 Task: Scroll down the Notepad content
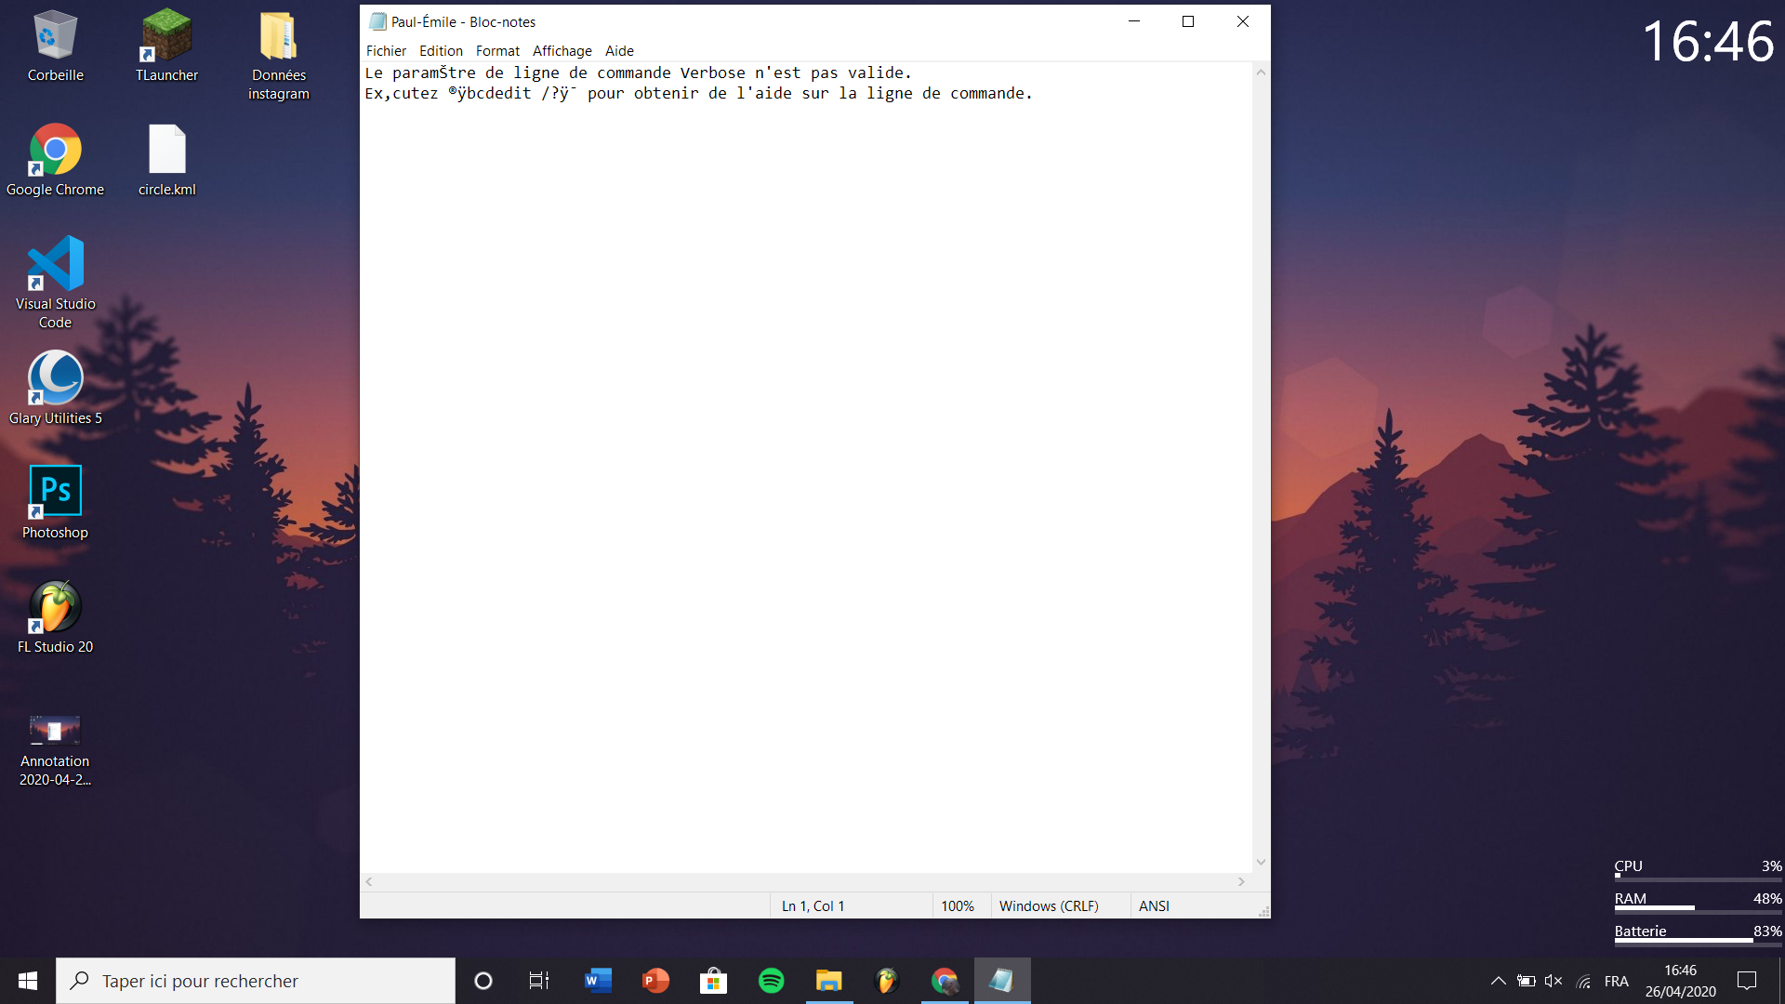coord(1258,865)
